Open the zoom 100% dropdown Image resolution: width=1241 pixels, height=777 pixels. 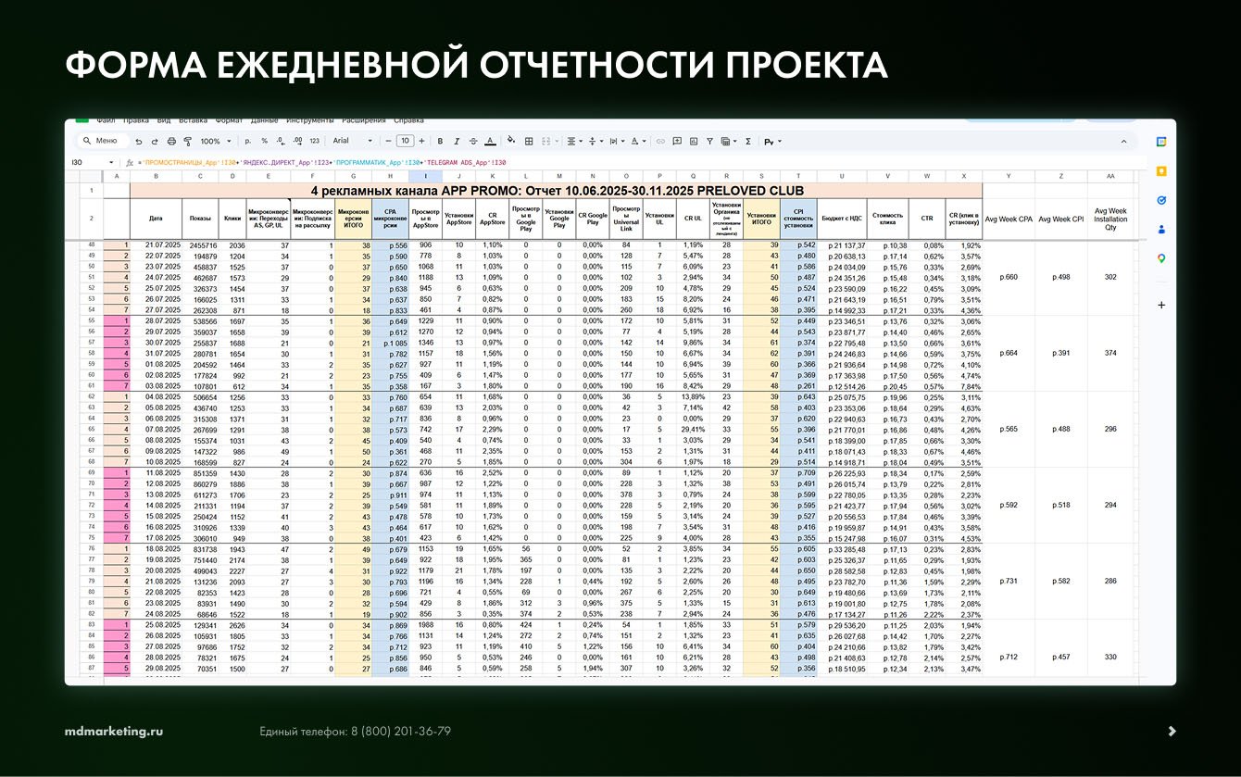[x=214, y=142]
